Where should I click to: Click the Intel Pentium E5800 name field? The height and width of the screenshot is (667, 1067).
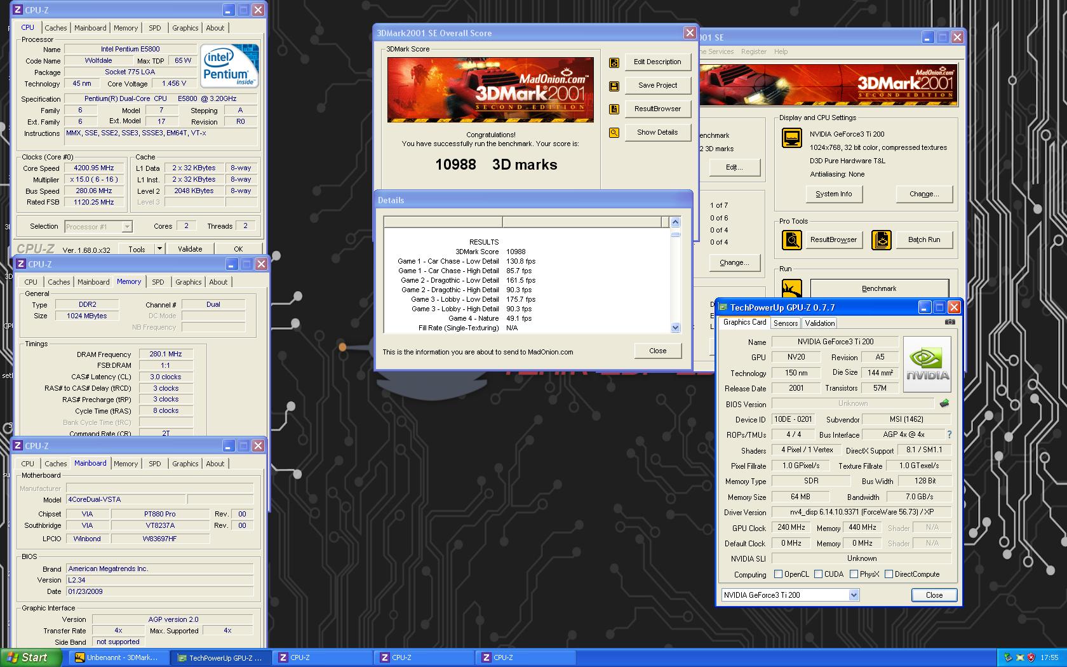pos(130,50)
